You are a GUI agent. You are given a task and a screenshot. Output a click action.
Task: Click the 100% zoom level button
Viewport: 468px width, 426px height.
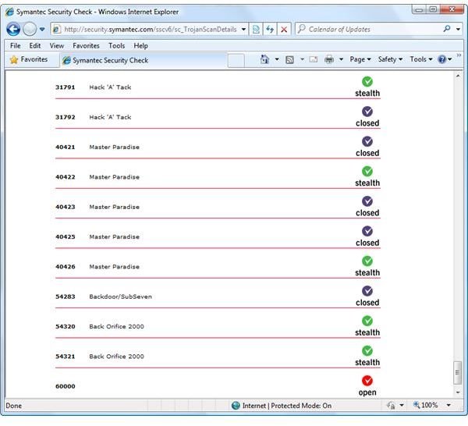[426, 406]
